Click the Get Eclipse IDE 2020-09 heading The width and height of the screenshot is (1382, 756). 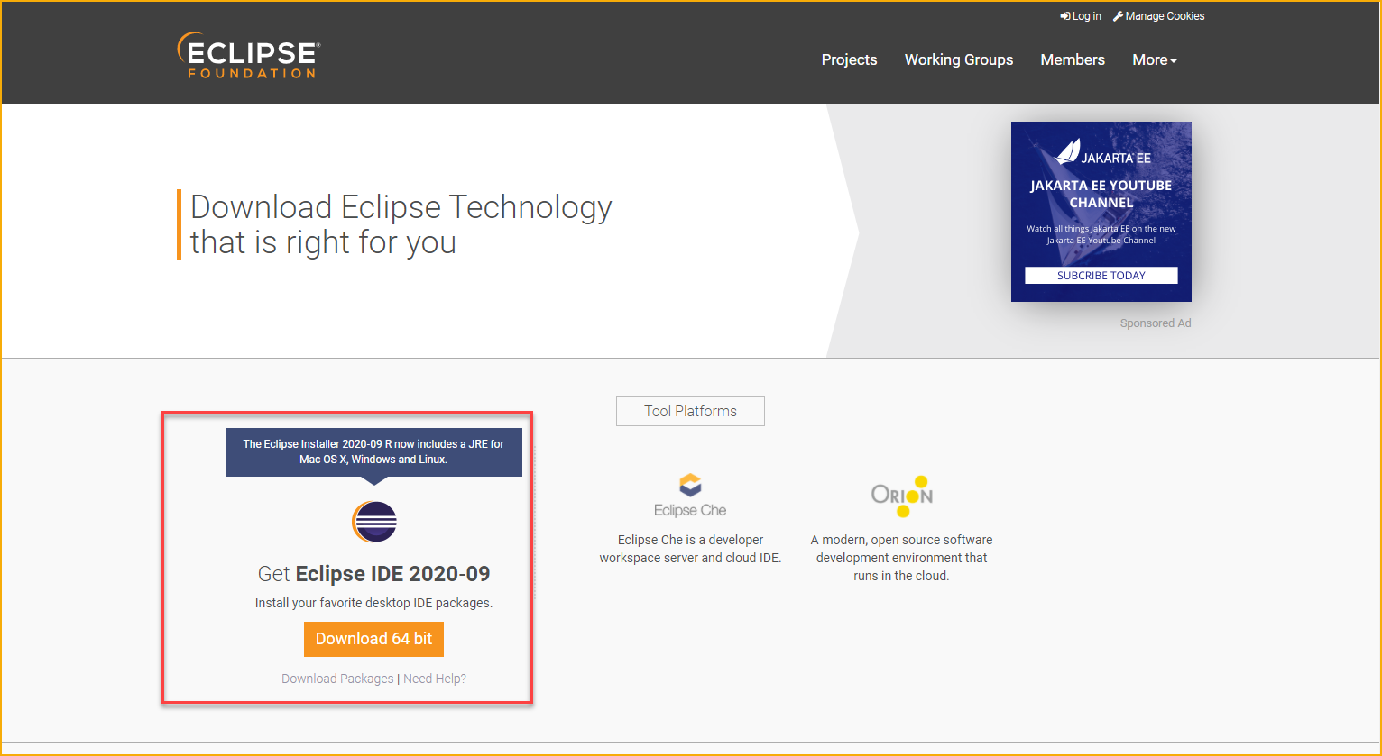pos(373,574)
